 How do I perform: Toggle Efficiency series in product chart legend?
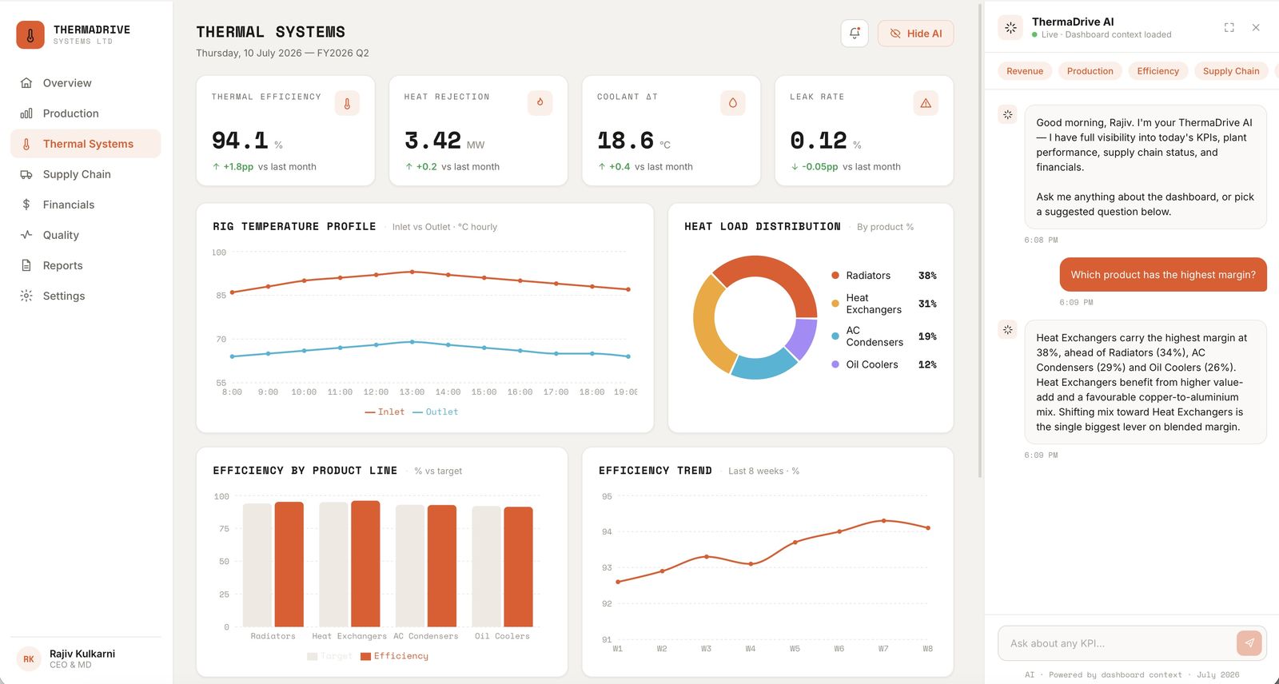click(394, 656)
